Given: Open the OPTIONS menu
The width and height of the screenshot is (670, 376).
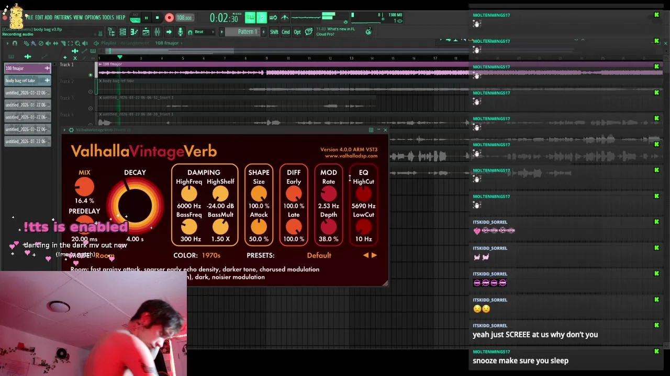Looking at the screenshot, I should [93, 17].
